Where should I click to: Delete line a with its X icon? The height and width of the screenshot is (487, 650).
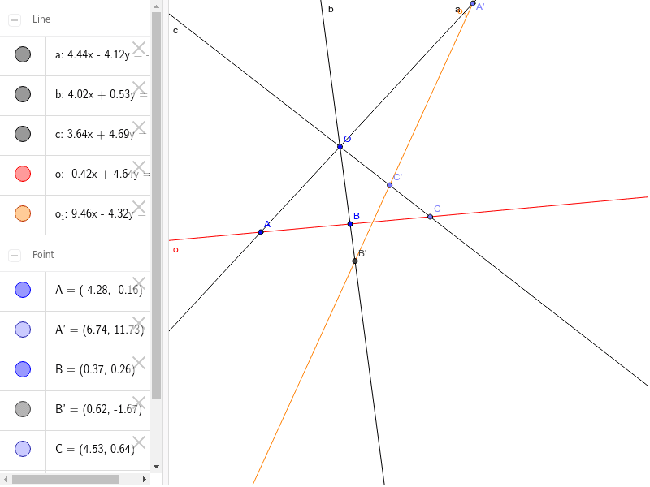[x=139, y=48]
